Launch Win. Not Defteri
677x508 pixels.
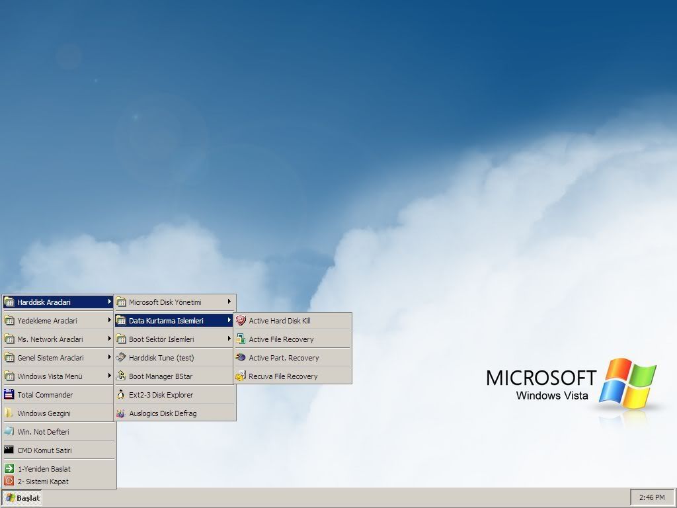click(59, 431)
